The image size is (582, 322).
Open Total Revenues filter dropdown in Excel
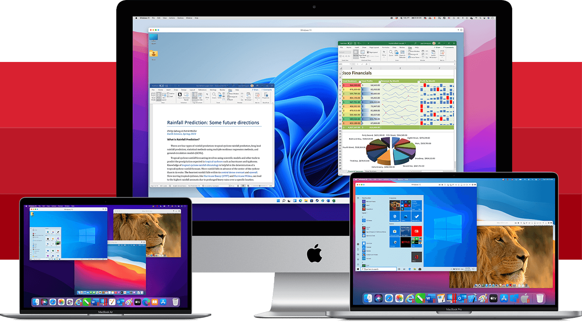[x=360, y=82]
